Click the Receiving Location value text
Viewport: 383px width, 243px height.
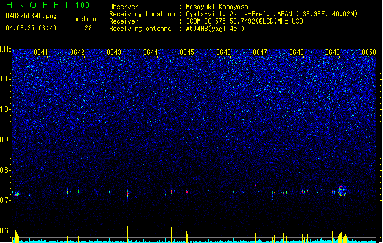coord(272,14)
